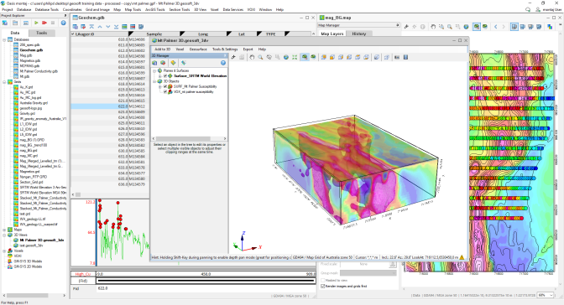Click the globe icon in the map toolbar
Viewport: 564px width, 305px height.
(x=466, y=27)
